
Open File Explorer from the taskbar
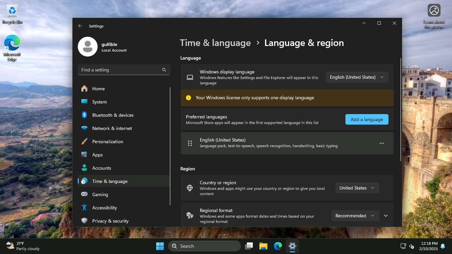[x=263, y=246]
